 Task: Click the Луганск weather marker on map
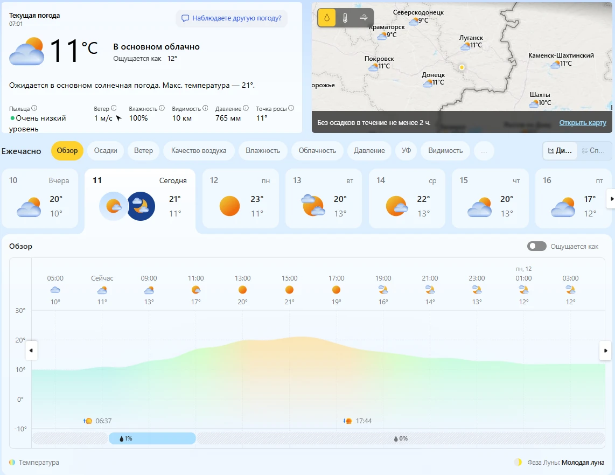471,42
